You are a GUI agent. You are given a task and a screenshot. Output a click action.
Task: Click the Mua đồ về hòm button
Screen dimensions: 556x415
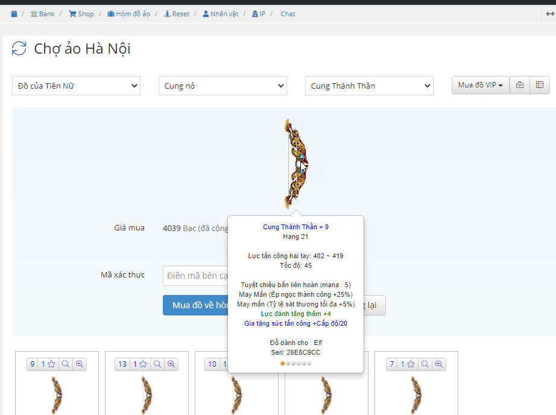(x=195, y=305)
